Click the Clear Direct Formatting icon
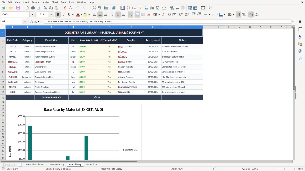The width and height of the screenshot is (305, 171). tap(71, 8)
